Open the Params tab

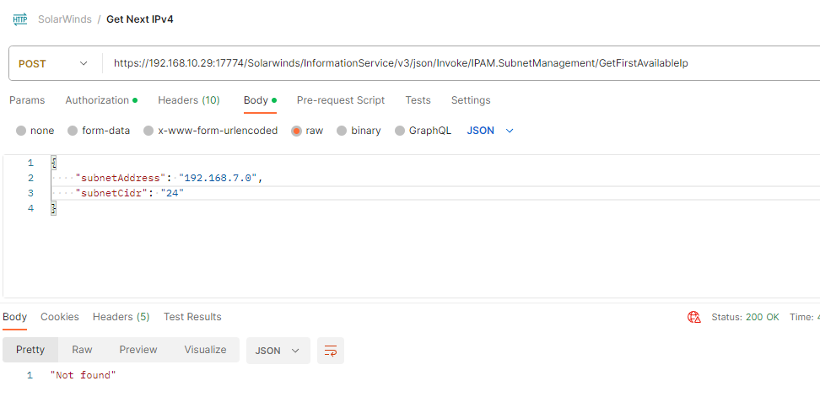tap(27, 100)
